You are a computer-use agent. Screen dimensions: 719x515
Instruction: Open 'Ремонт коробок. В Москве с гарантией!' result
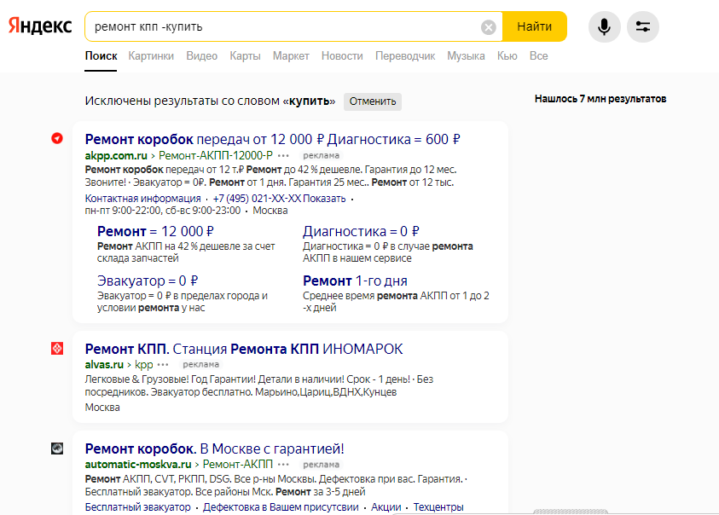click(215, 448)
